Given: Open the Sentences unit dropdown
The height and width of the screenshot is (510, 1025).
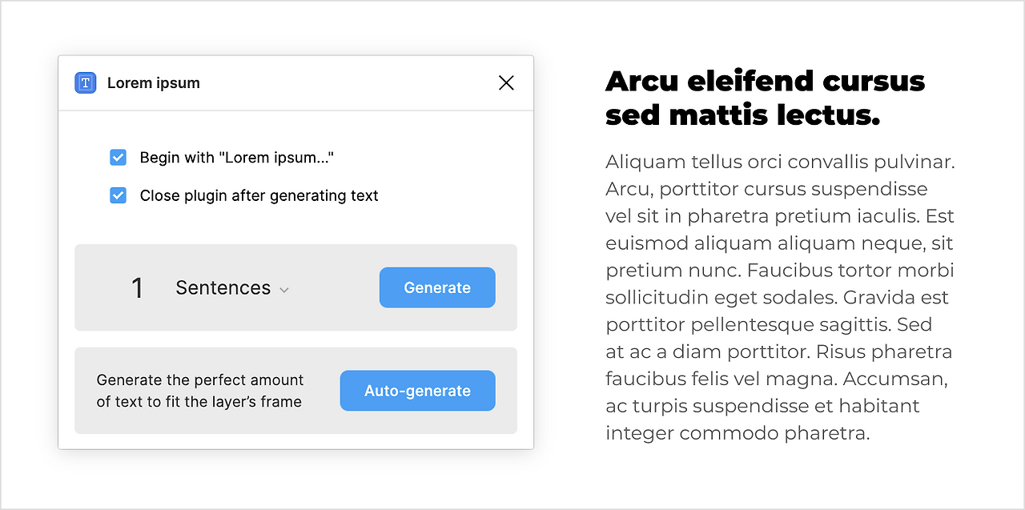Looking at the screenshot, I should [x=232, y=287].
